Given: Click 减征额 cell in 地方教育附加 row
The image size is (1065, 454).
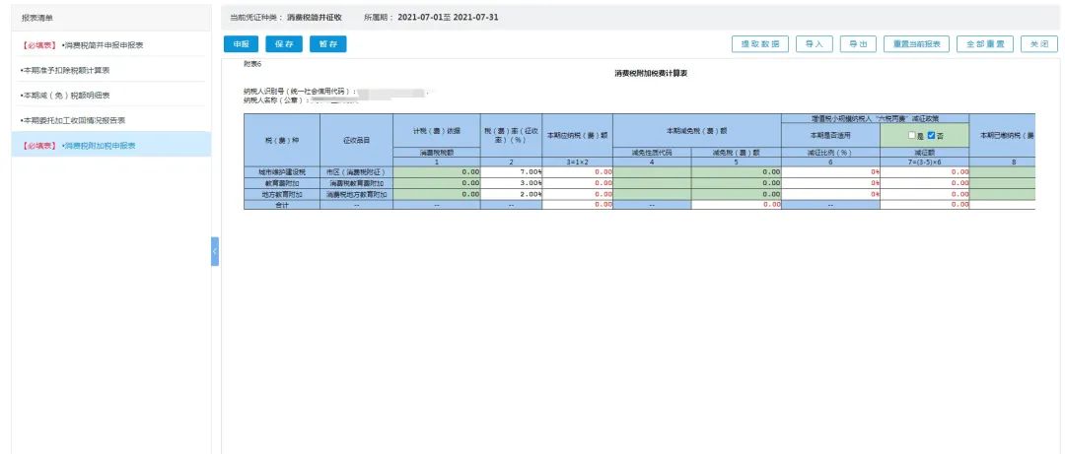Looking at the screenshot, I should pos(925,194).
